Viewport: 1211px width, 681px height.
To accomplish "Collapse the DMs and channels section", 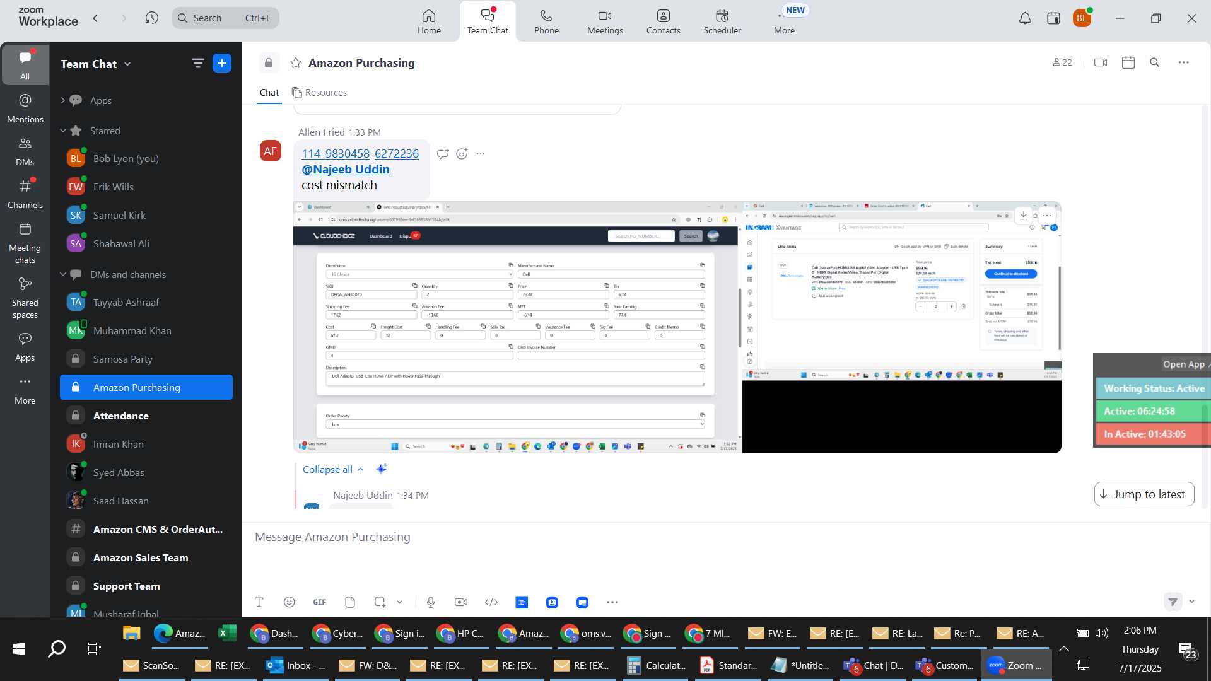I will tap(62, 274).
